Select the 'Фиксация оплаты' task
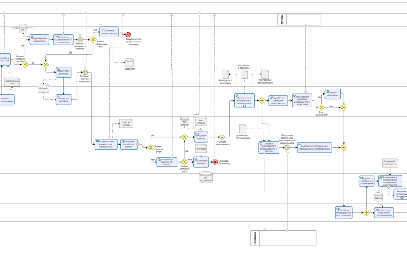The image size is (407, 271). (x=201, y=137)
